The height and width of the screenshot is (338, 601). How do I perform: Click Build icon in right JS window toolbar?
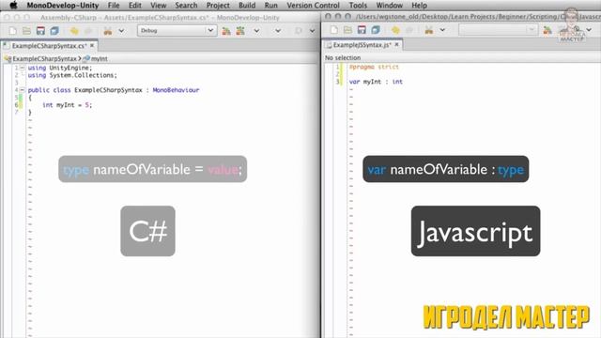547,30
